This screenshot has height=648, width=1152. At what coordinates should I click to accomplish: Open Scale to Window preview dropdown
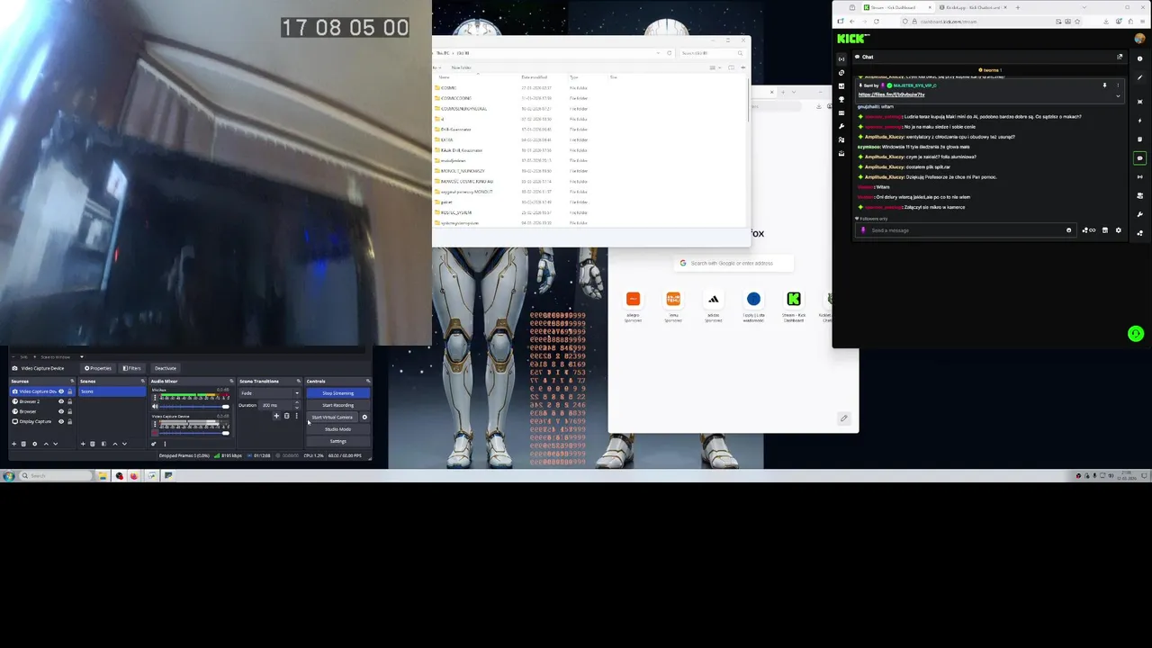click(63, 356)
